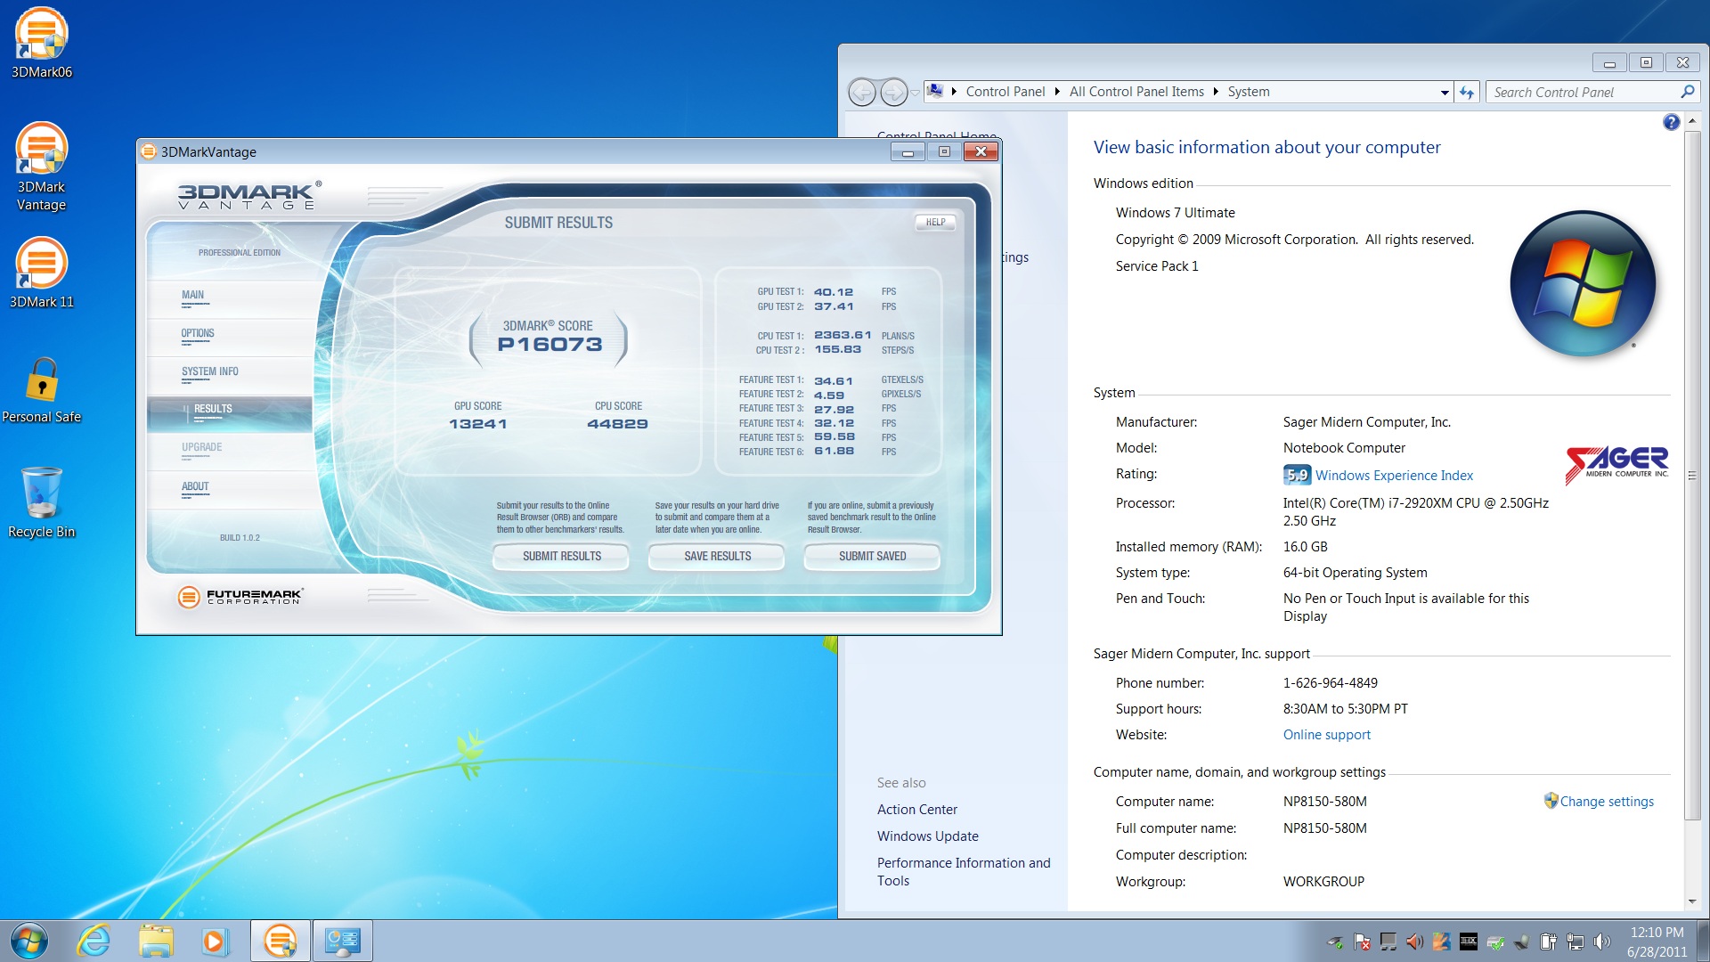Click the search magnifier in Control Panel
This screenshot has height=962, width=1710.
tap(1687, 92)
